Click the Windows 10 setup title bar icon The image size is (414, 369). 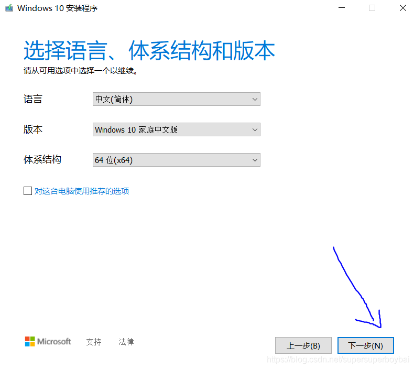point(9,8)
